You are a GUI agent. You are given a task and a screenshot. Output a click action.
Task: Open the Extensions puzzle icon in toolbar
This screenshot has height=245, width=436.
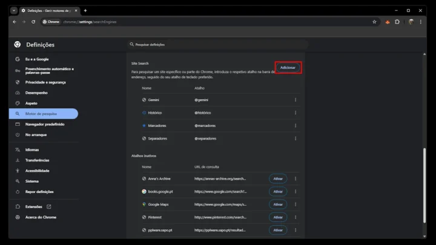coord(397,22)
